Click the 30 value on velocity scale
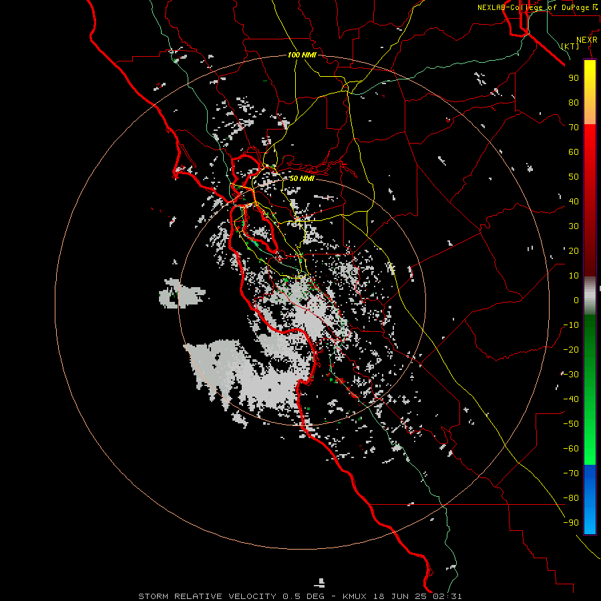 574,226
